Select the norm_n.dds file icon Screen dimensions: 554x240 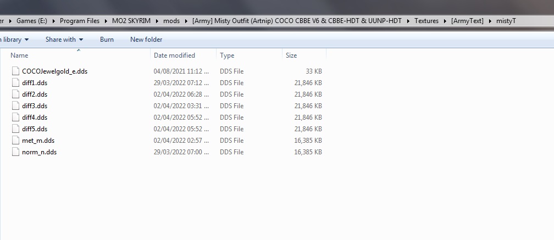[x=15, y=152]
